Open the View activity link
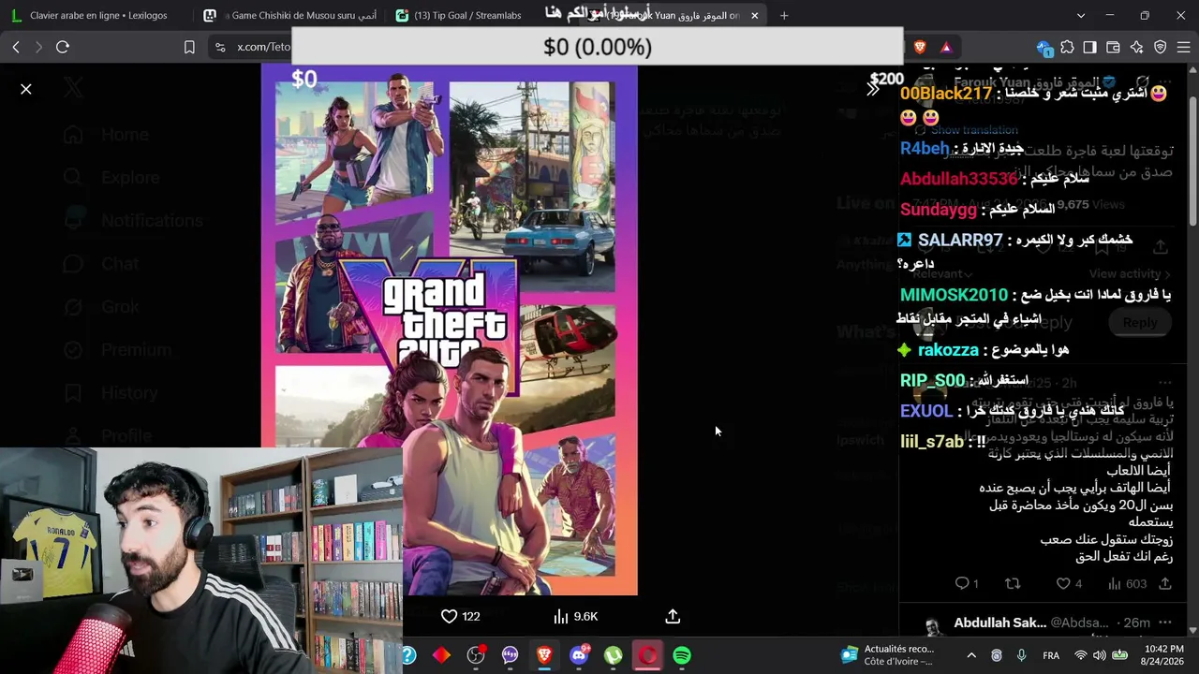The height and width of the screenshot is (674, 1199). point(1129,273)
